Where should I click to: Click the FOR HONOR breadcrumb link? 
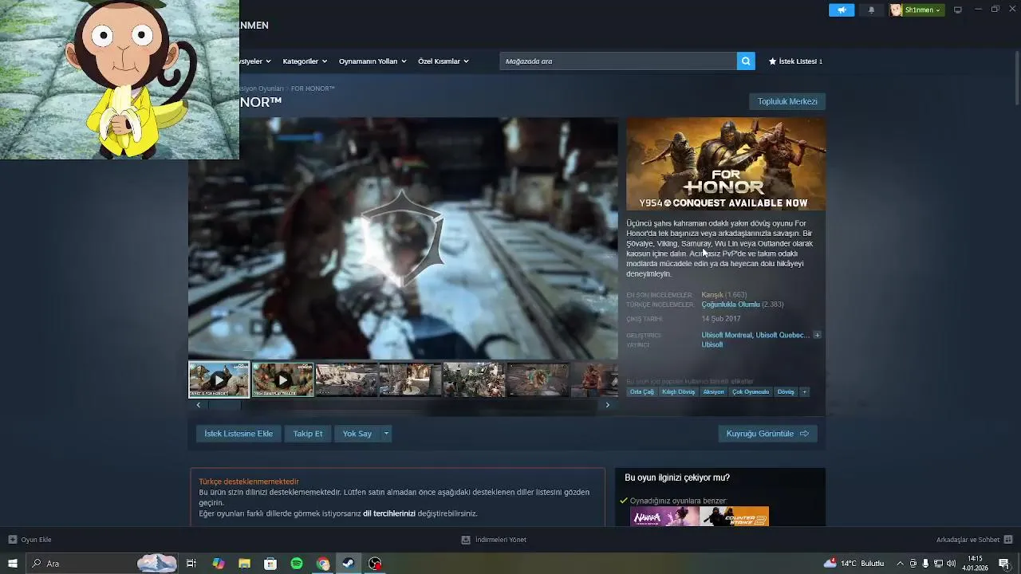click(x=313, y=88)
